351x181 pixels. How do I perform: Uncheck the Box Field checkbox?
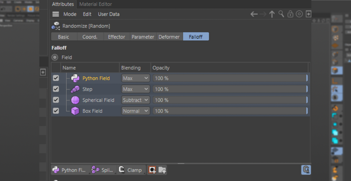click(56, 111)
